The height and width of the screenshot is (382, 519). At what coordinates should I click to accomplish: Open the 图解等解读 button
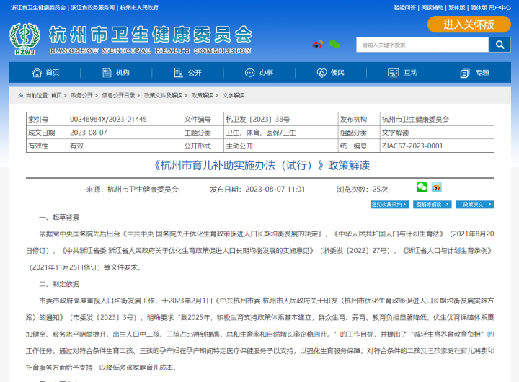pyautogui.click(x=432, y=205)
